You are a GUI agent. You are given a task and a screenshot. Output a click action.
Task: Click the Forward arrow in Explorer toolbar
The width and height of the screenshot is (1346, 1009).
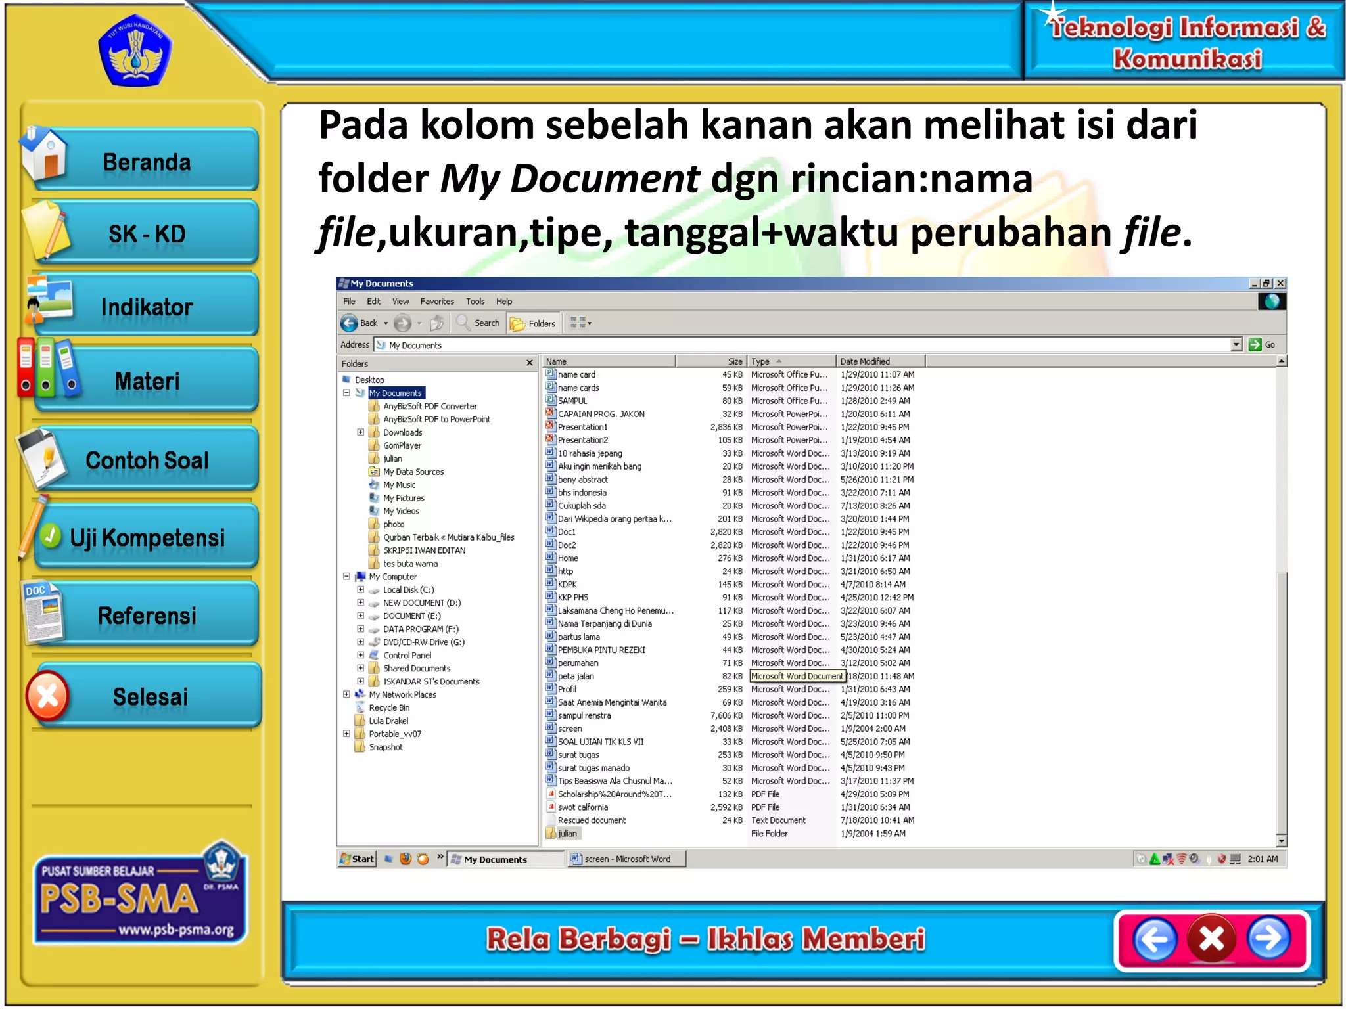[x=402, y=323]
